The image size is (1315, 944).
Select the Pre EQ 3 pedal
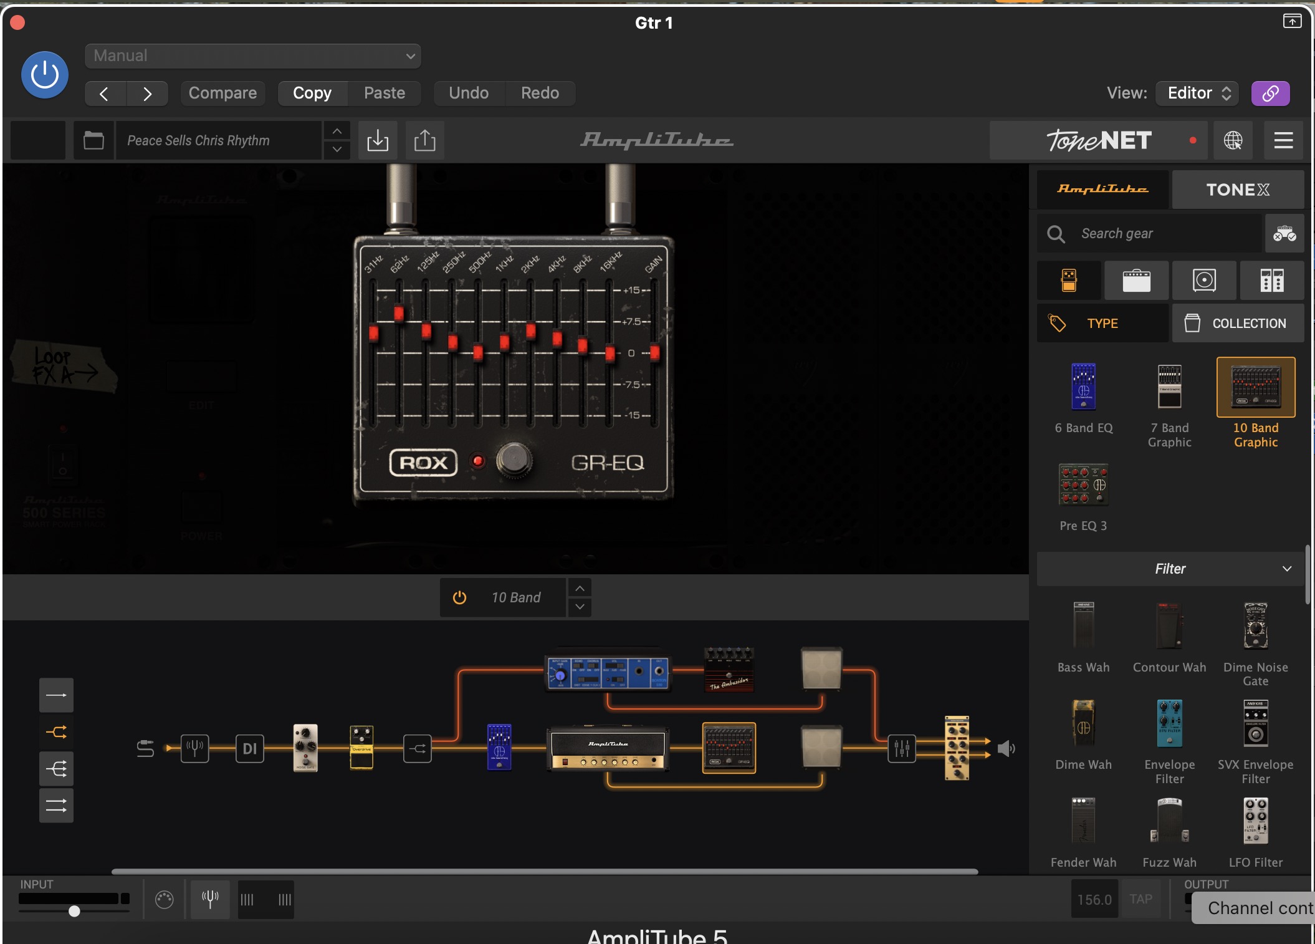[x=1084, y=484]
